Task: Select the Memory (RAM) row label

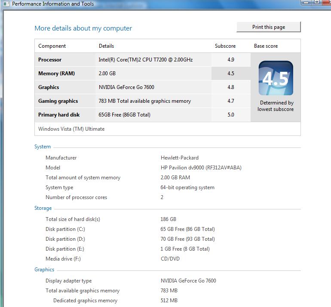Action: [x=56, y=74]
